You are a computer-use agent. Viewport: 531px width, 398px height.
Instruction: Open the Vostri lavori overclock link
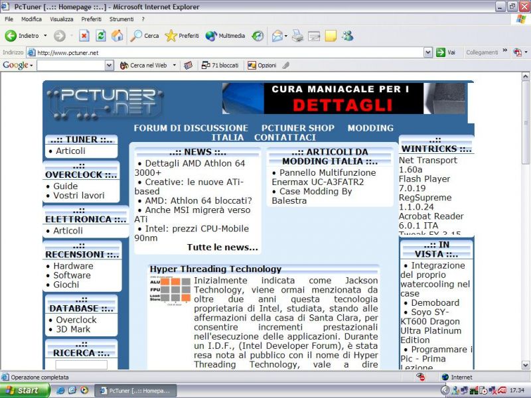(x=79, y=196)
